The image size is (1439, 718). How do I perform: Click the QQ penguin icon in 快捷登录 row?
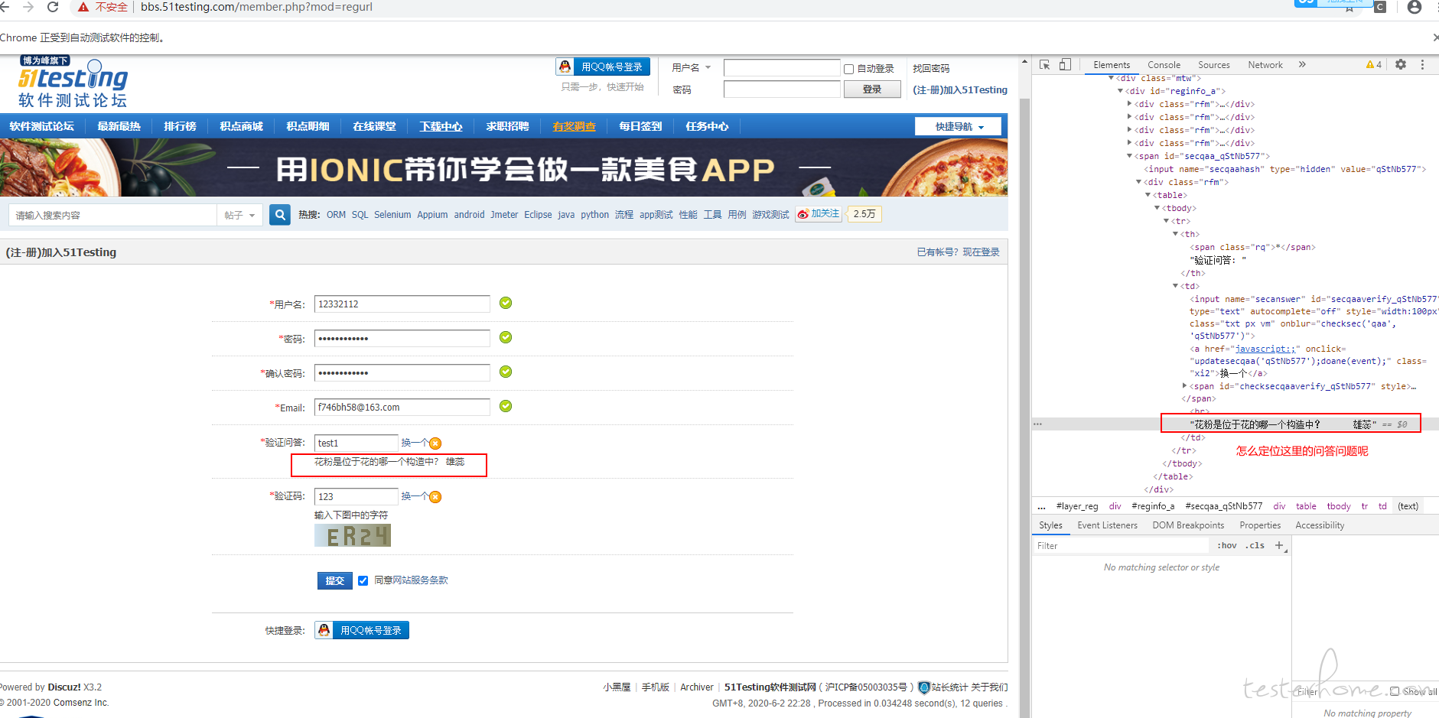[324, 630]
